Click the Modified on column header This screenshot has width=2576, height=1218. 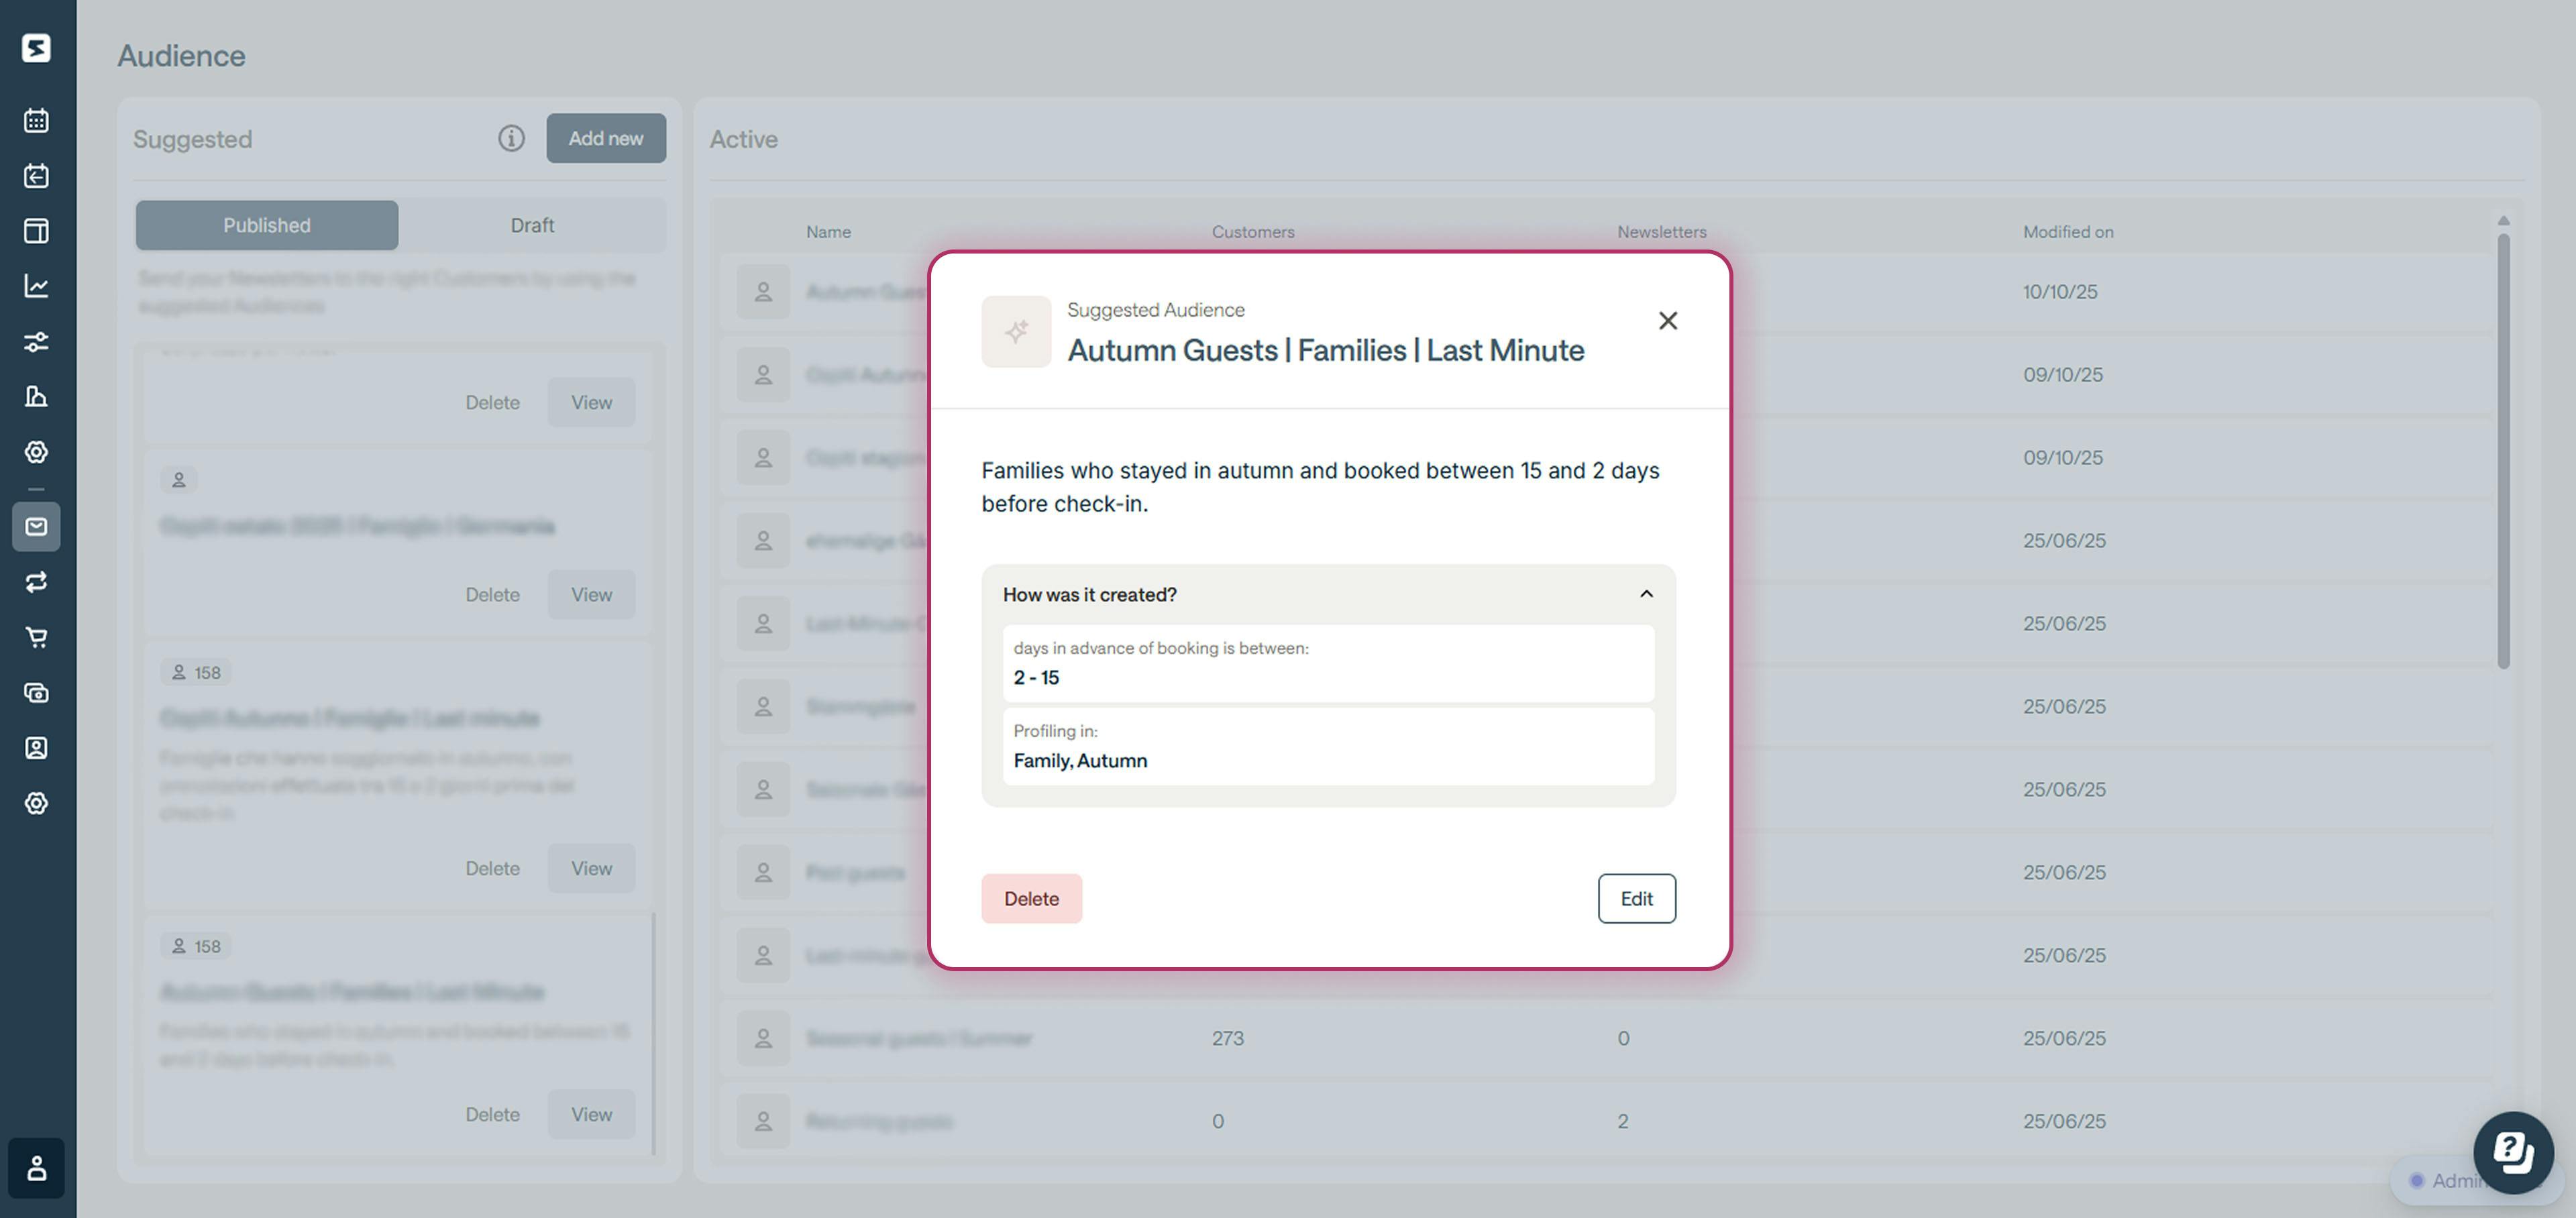pos(2067,232)
